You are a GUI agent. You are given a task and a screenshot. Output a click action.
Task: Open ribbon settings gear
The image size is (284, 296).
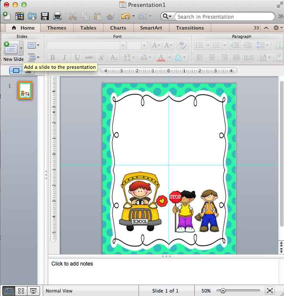277,28
